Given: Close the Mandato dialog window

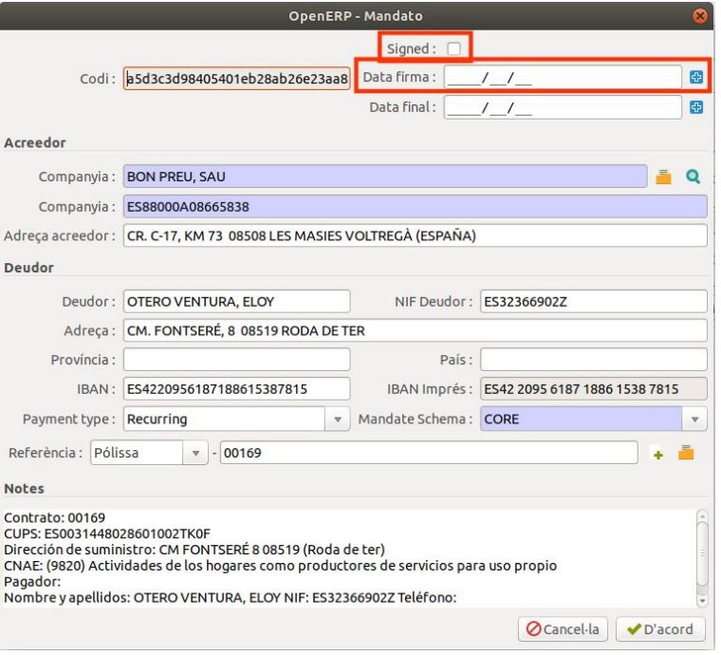Looking at the screenshot, I should click(701, 15).
